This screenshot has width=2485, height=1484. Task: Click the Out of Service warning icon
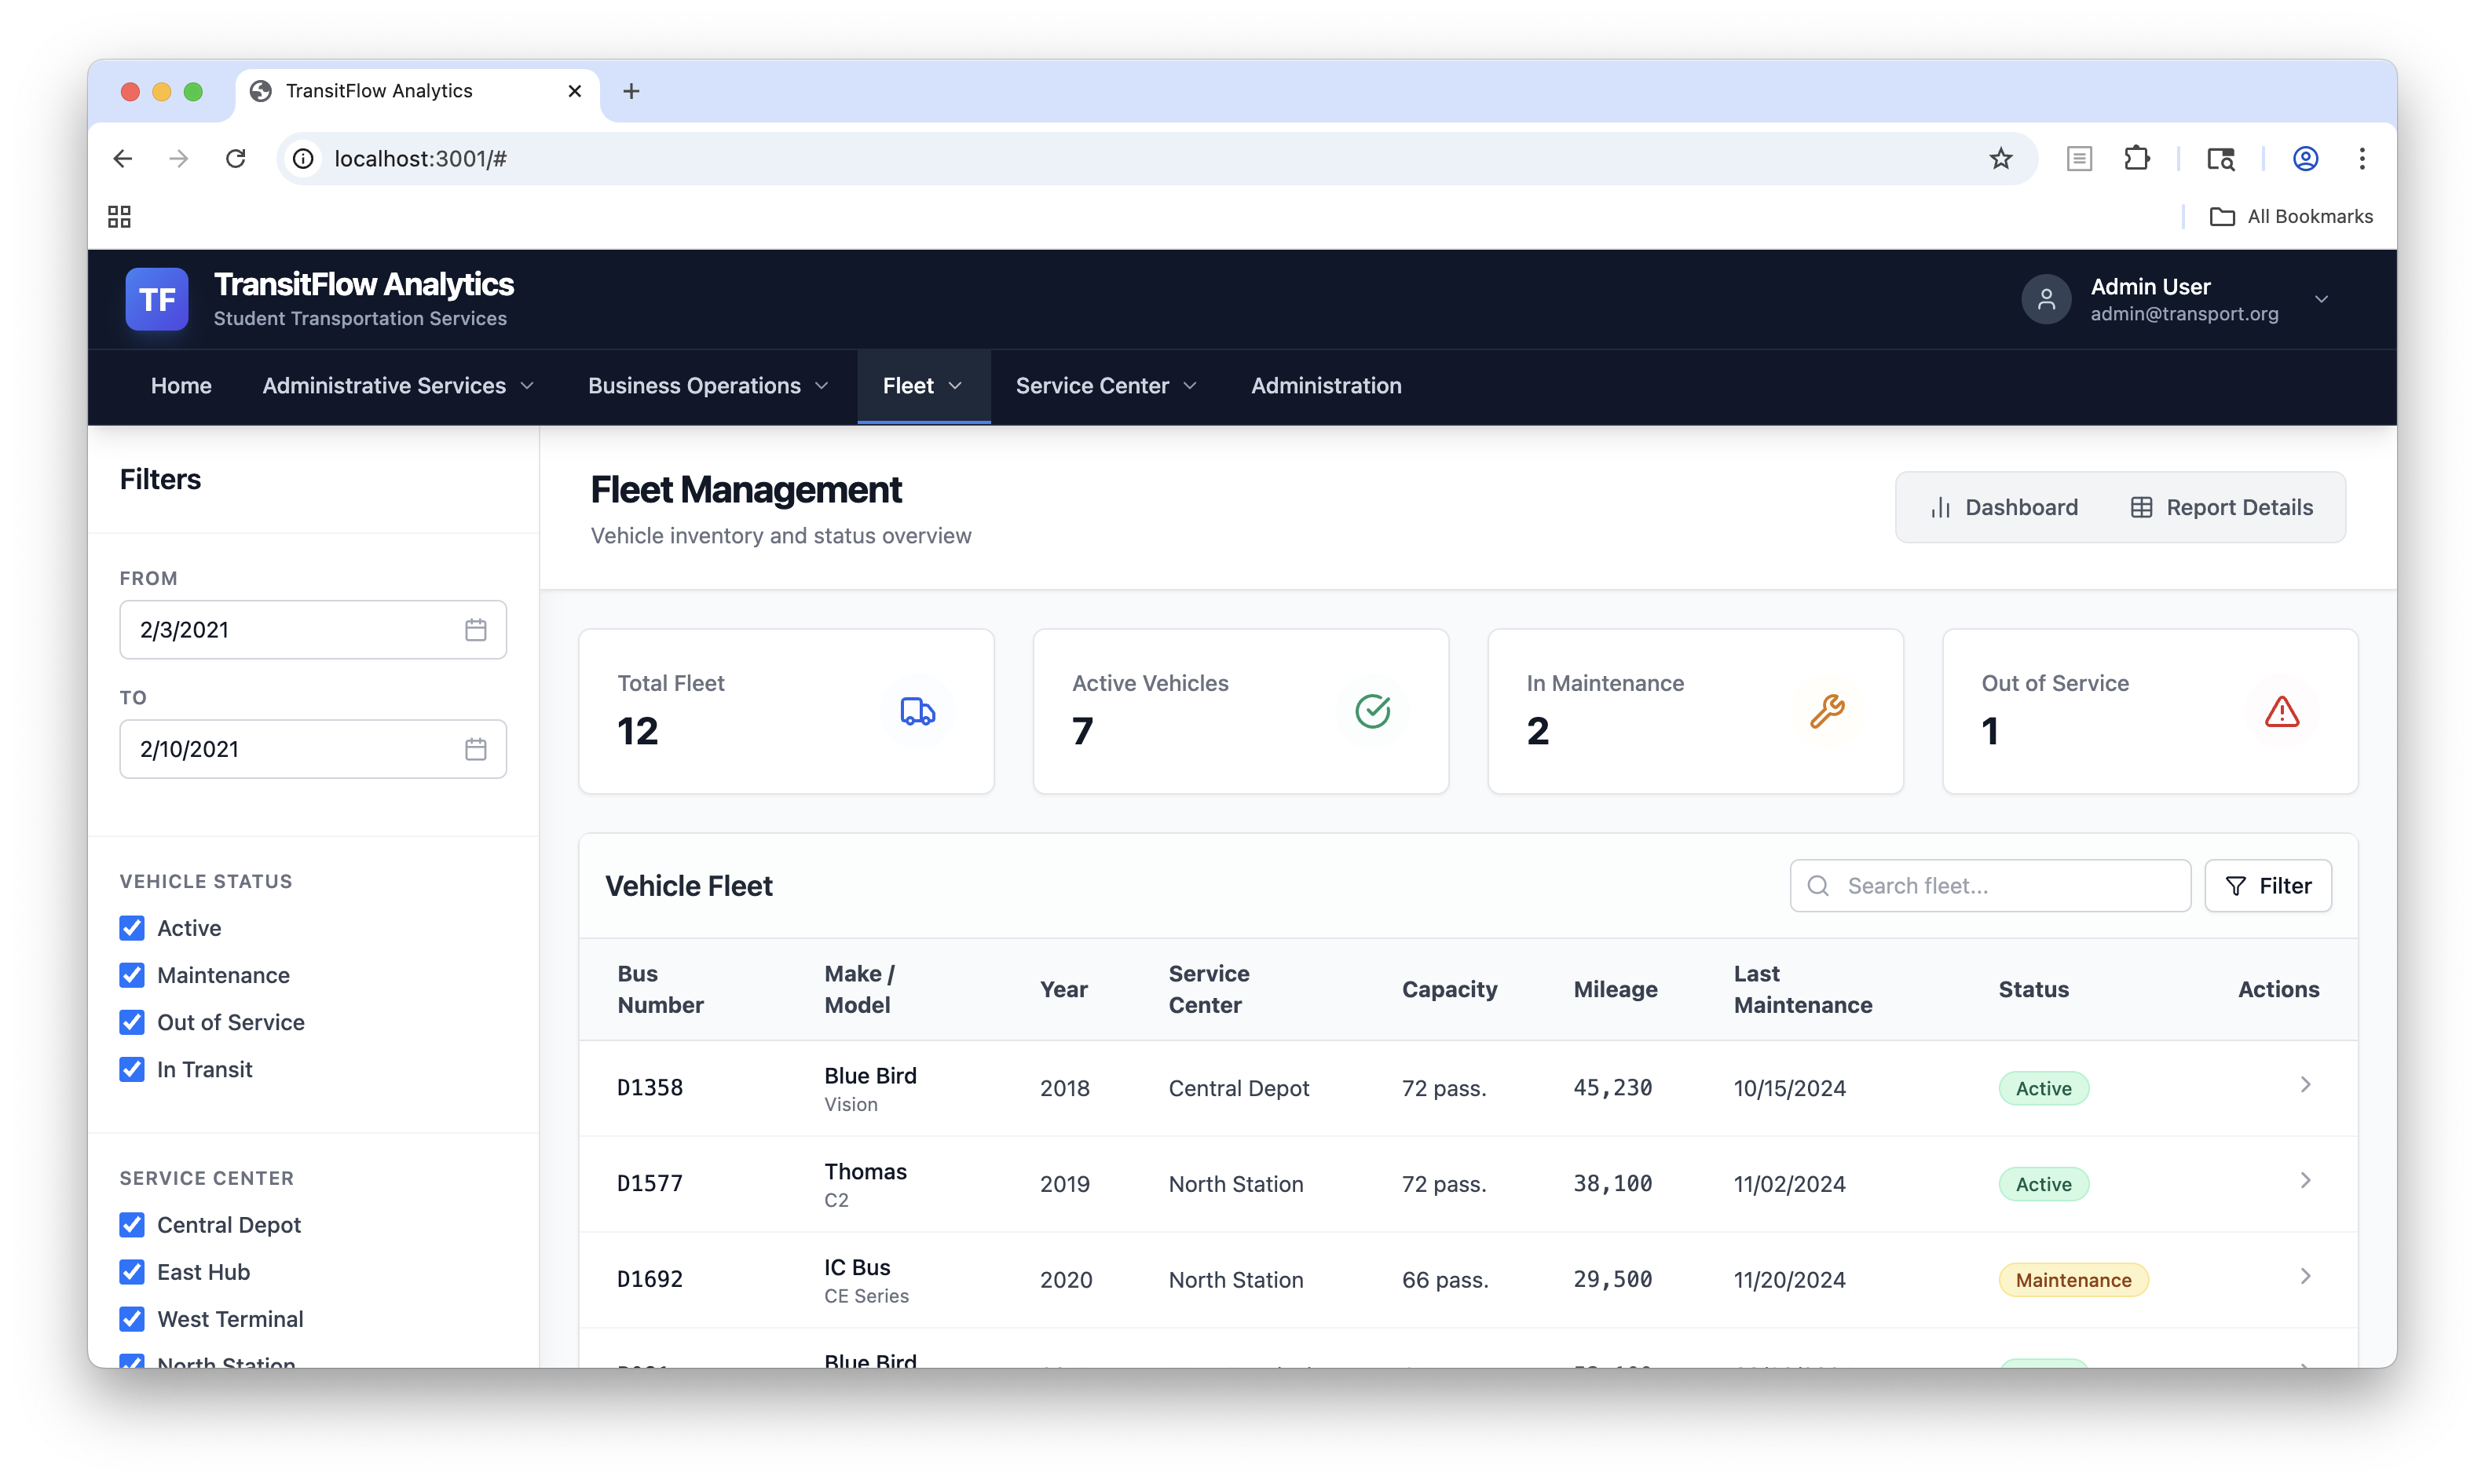pos(2282,711)
